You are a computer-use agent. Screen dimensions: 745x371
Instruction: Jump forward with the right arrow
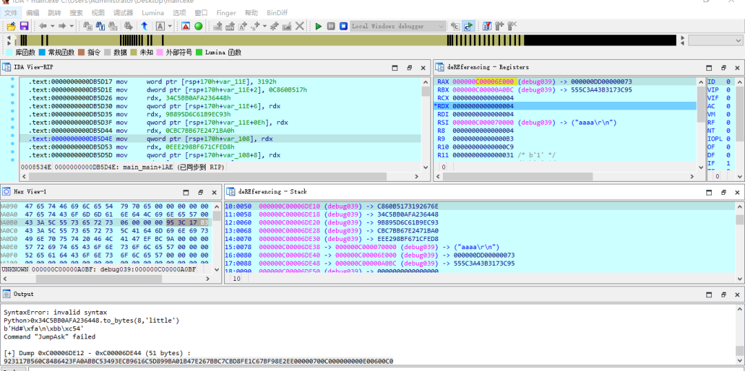(62, 26)
